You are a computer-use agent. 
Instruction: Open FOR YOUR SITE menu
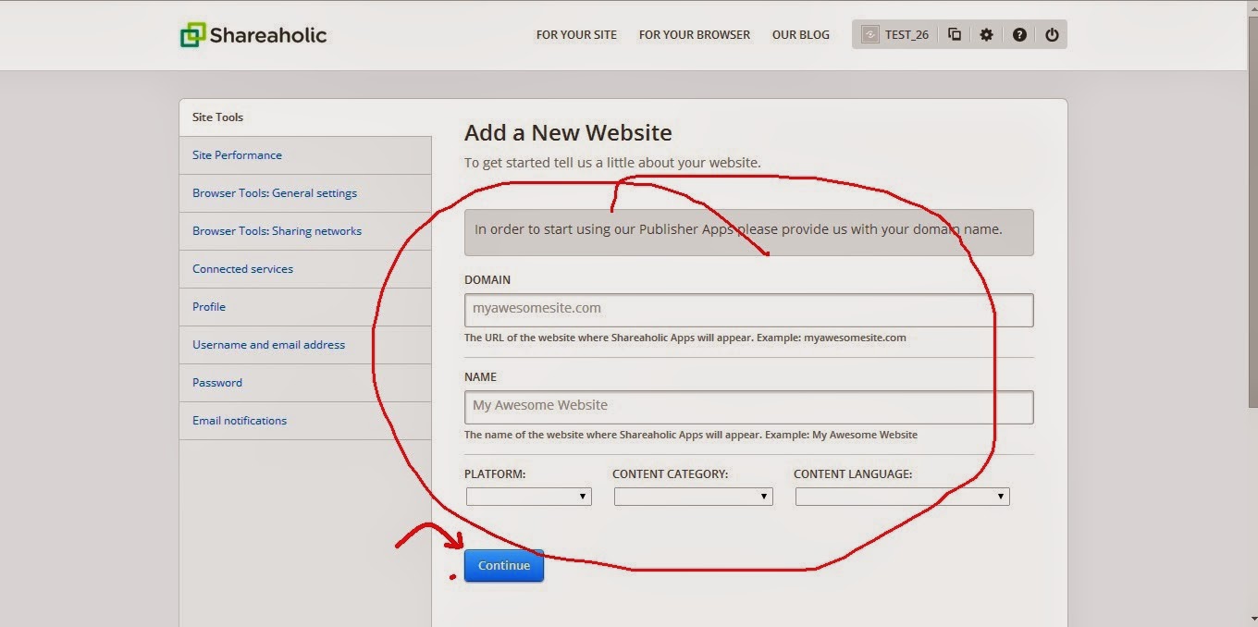pos(576,35)
